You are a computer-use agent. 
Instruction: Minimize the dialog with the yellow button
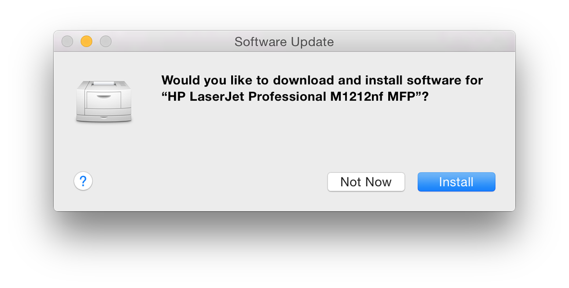(x=86, y=41)
